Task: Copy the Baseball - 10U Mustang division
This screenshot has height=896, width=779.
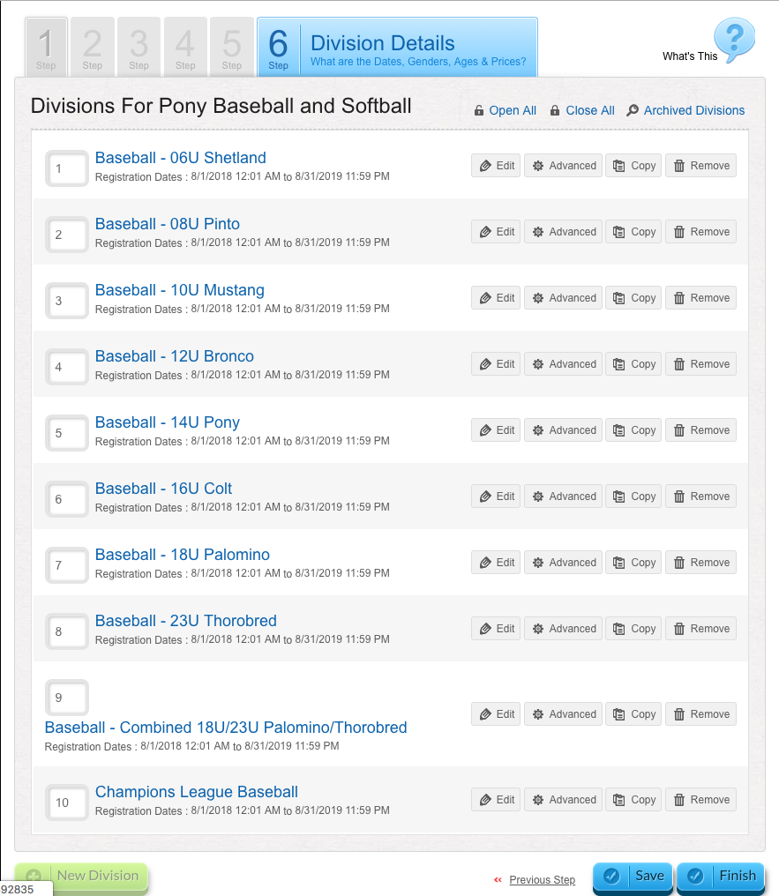Action: (x=633, y=298)
